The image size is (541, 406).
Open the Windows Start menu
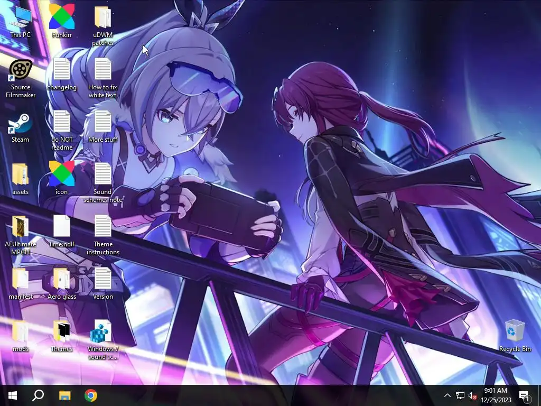tap(13, 395)
